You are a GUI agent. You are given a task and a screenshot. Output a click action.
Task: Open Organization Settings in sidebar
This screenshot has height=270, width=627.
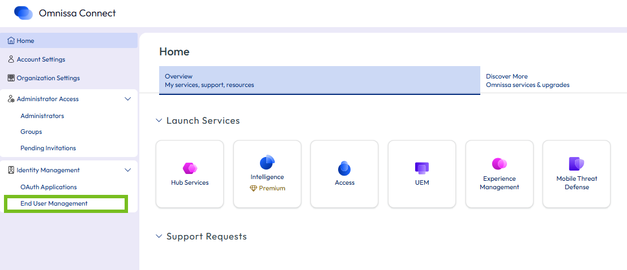[x=69, y=78]
